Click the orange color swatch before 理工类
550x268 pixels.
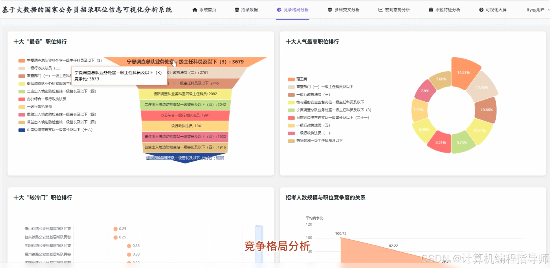pyautogui.click(x=291, y=79)
